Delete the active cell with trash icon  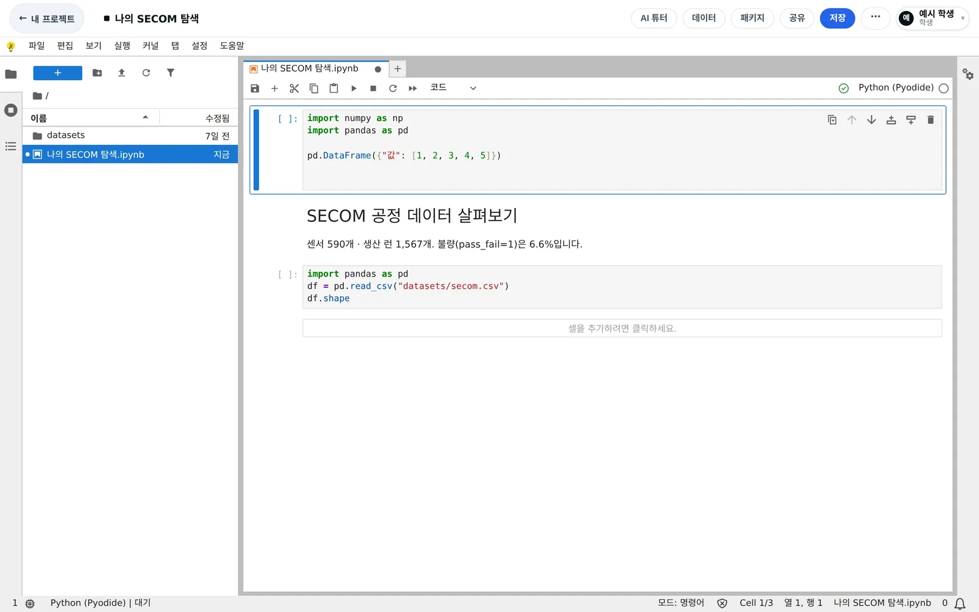pos(931,120)
